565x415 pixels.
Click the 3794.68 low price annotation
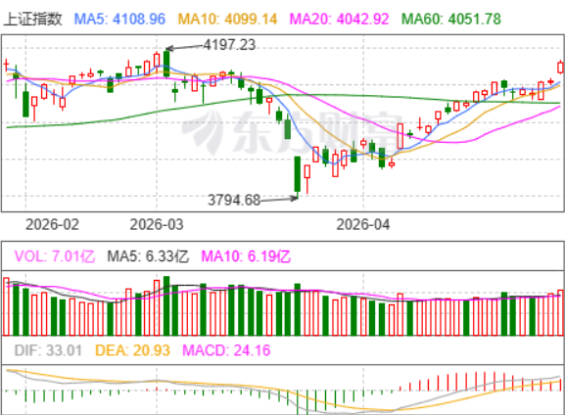[x=234, y=200]
